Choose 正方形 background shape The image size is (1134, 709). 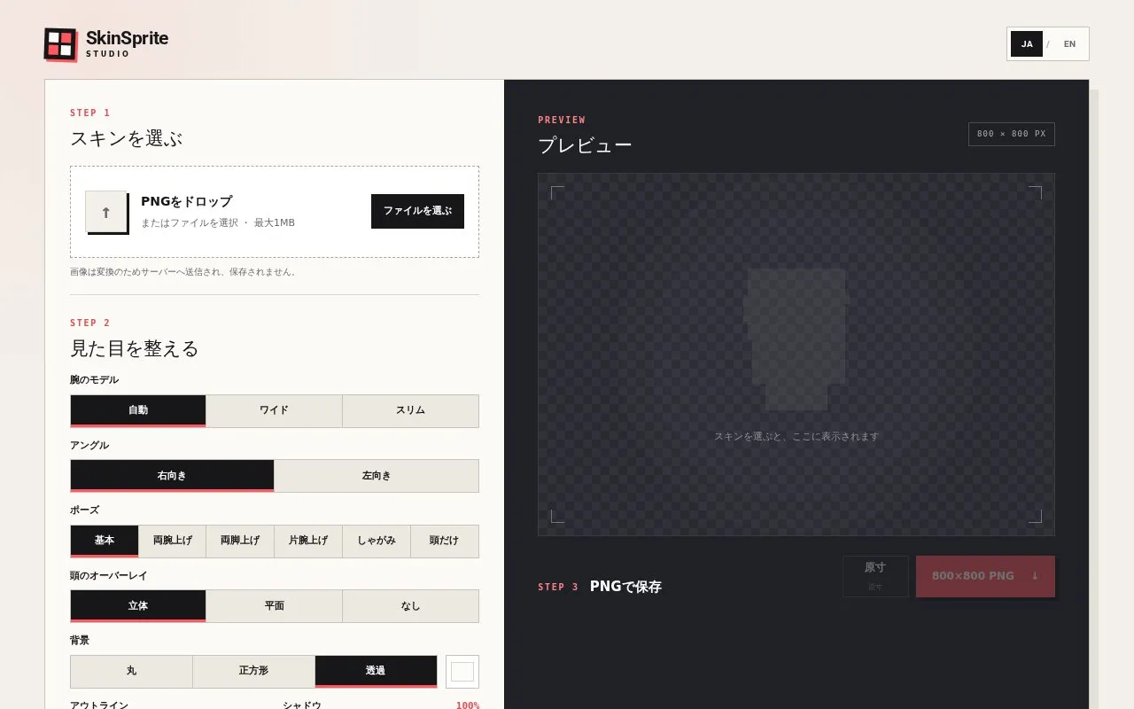point(253,671)
